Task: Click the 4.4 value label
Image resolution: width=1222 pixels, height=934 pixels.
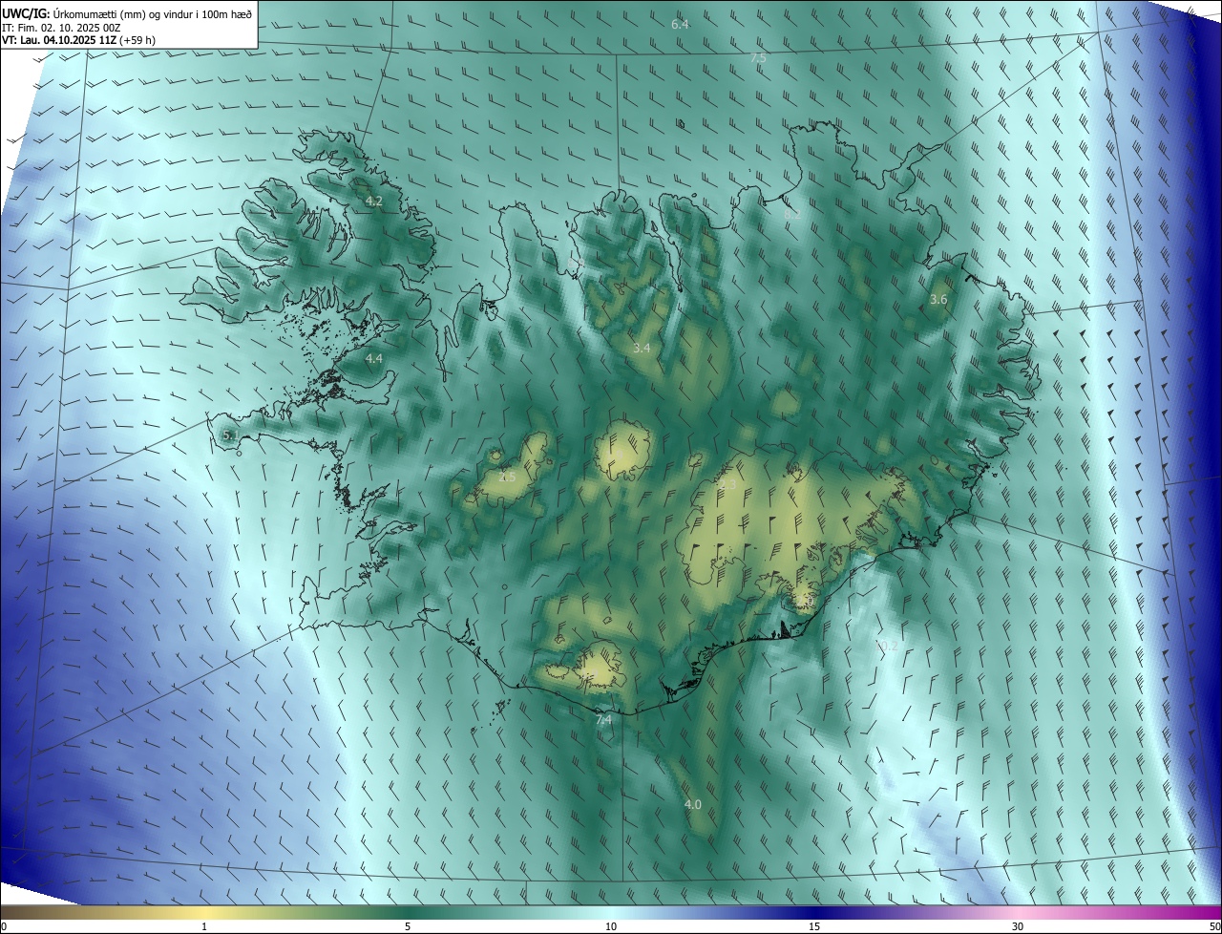Action: coord(373,359)
